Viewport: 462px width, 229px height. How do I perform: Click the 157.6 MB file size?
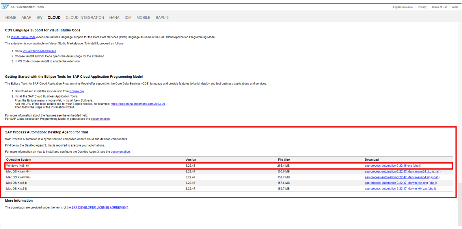pos(284,183)
